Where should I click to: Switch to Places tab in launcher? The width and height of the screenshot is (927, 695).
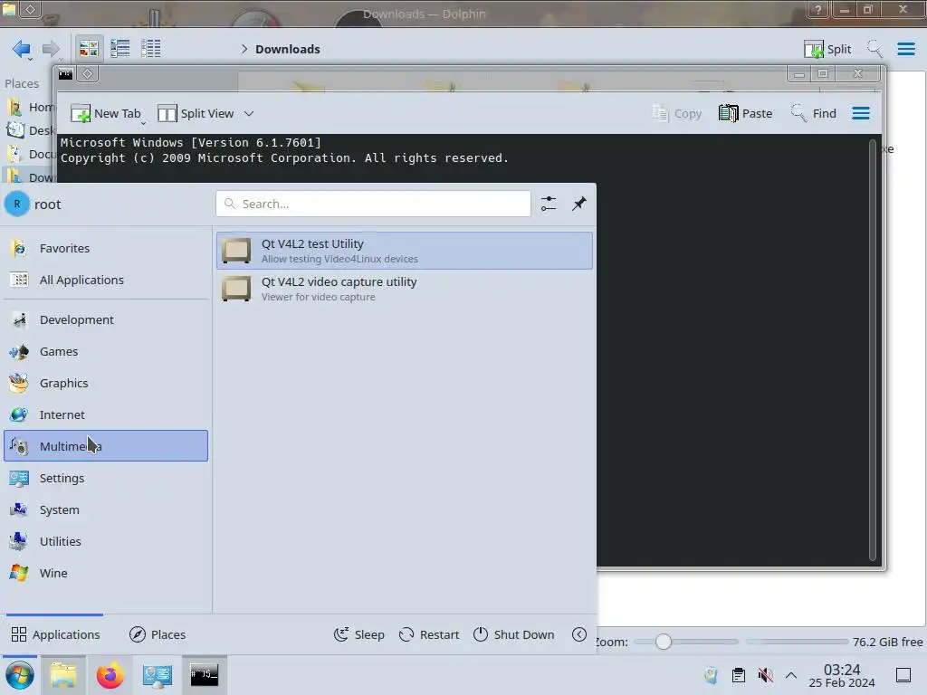pyautogui.click(x=158, y=634)
